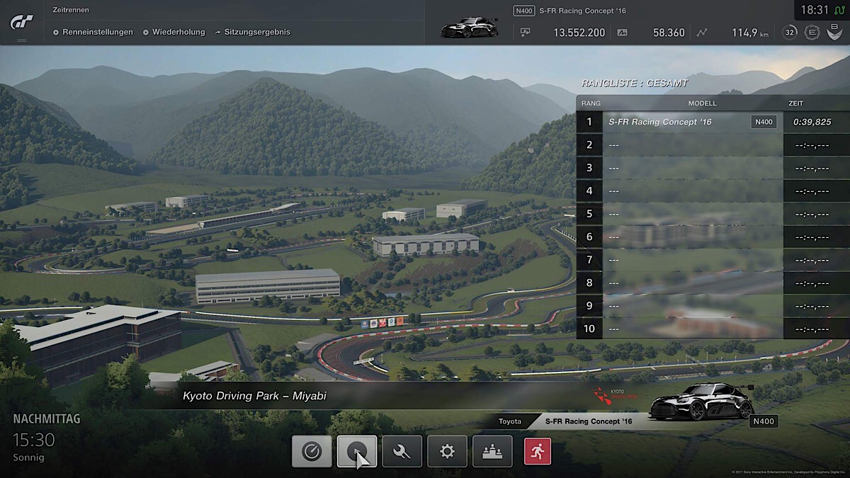The width and height of the screenshot is (850, 478).
Task: Click the Kyoto Driving Park logo
Action: point(616,396)
